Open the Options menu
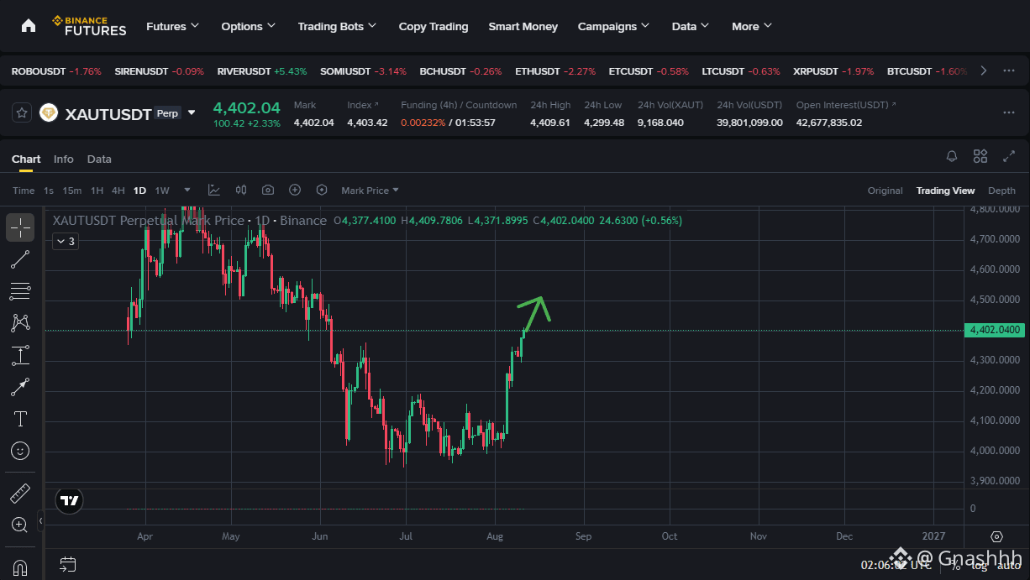This screenshot has height=580, width=1030. (249, 26)
